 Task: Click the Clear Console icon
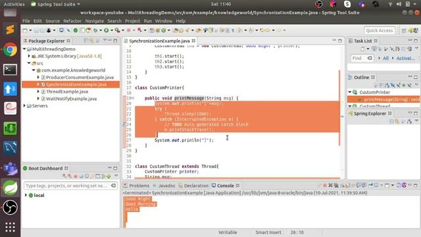(342, 186)
